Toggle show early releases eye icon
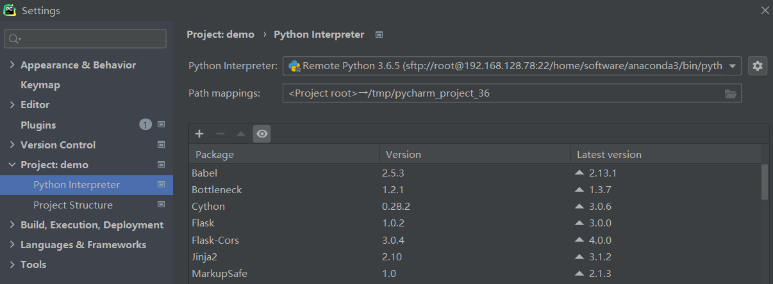Viewport: 773px width, 284px height. pyautogui.click(x=262, y=134)
